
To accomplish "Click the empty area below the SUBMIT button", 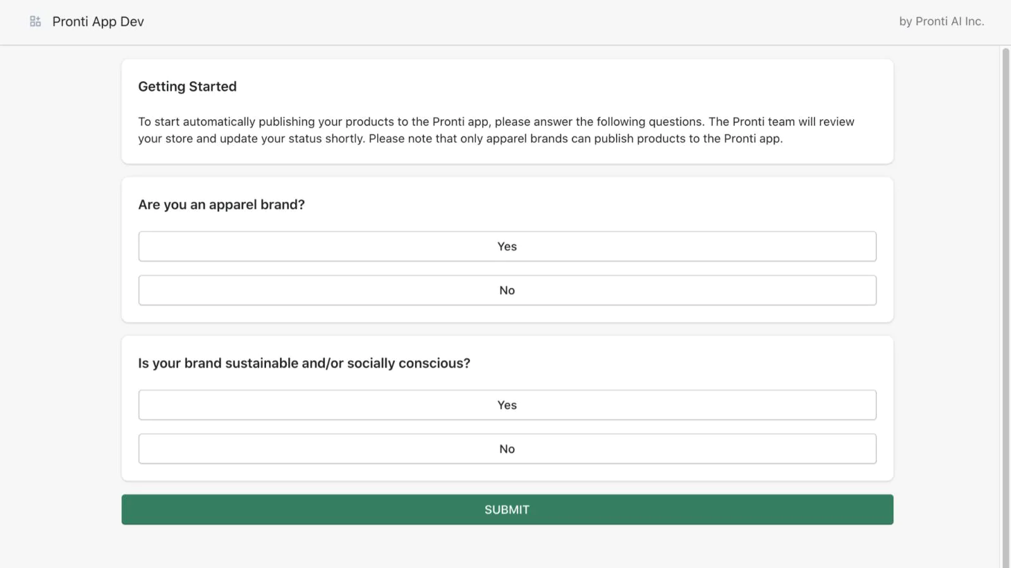I will click(507, 547).
